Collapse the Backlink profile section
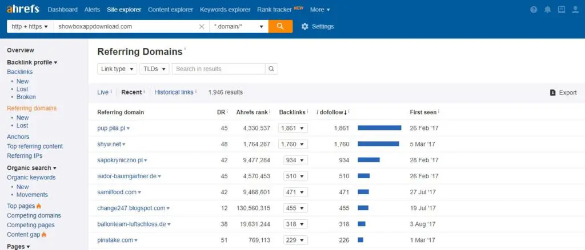The height and width of the screenshot is (250, 585). 32,62
